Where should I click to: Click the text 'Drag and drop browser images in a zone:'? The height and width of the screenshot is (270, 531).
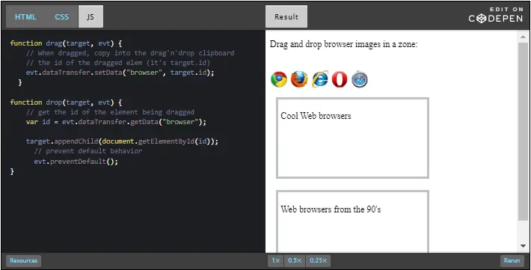tap(344, 44)
